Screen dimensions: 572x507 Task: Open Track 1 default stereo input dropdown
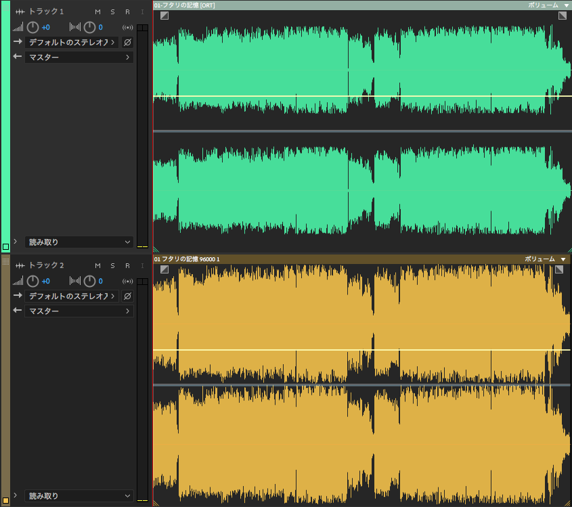72,43
